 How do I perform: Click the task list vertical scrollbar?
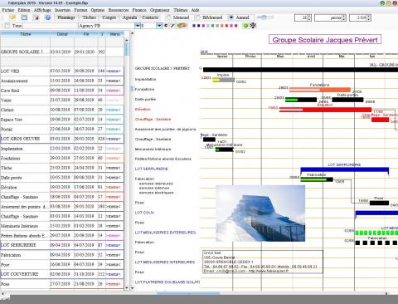(x=127, y=164)
